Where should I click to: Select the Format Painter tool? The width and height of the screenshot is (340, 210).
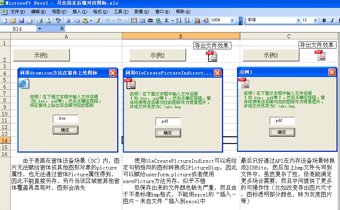point(96,20)
